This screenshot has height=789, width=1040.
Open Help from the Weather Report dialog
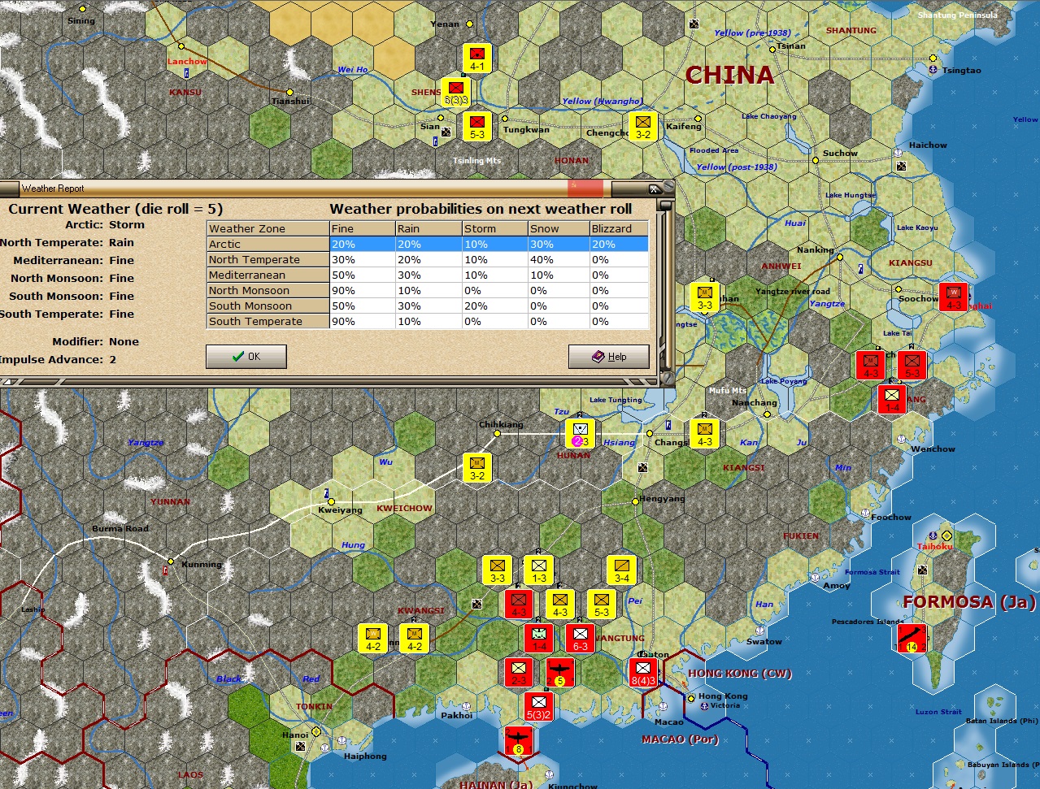click(609, 356)
